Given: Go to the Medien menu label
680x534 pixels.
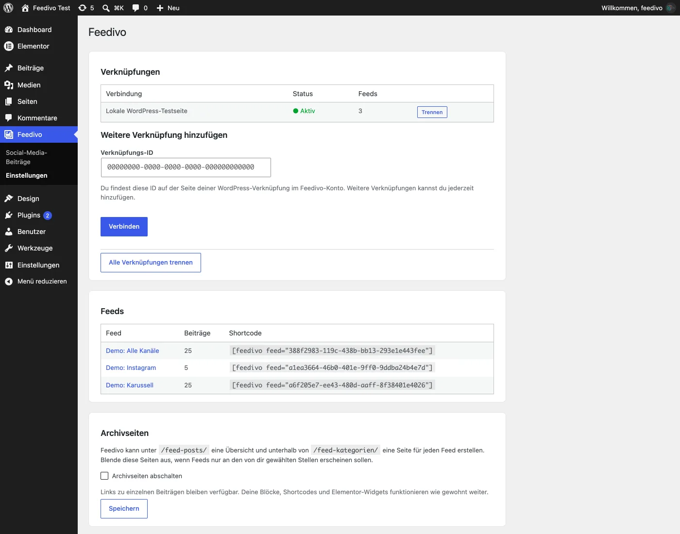Looking at the screenshot, I should point(29,85).
